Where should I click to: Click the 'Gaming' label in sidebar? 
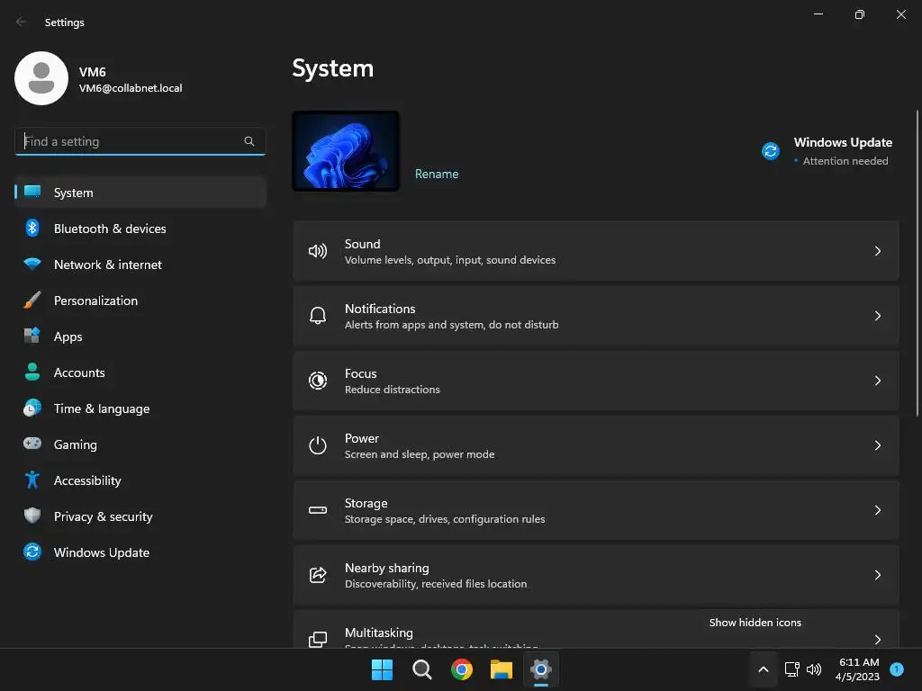(x=76, y=444)
